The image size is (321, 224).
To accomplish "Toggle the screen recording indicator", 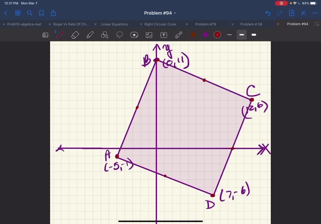I will [281, 3].
